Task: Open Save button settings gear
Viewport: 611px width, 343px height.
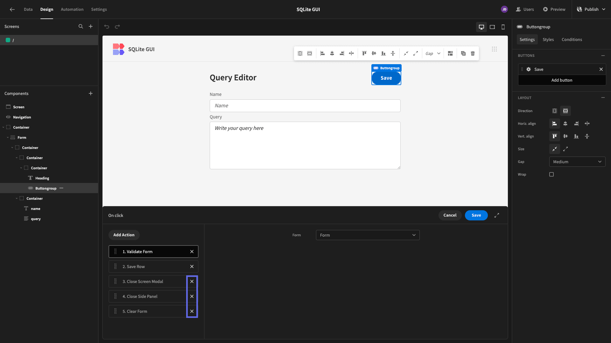Action: pyautogui.click(x=529, y=69)
